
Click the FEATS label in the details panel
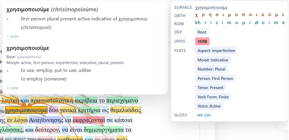point(180,51)
